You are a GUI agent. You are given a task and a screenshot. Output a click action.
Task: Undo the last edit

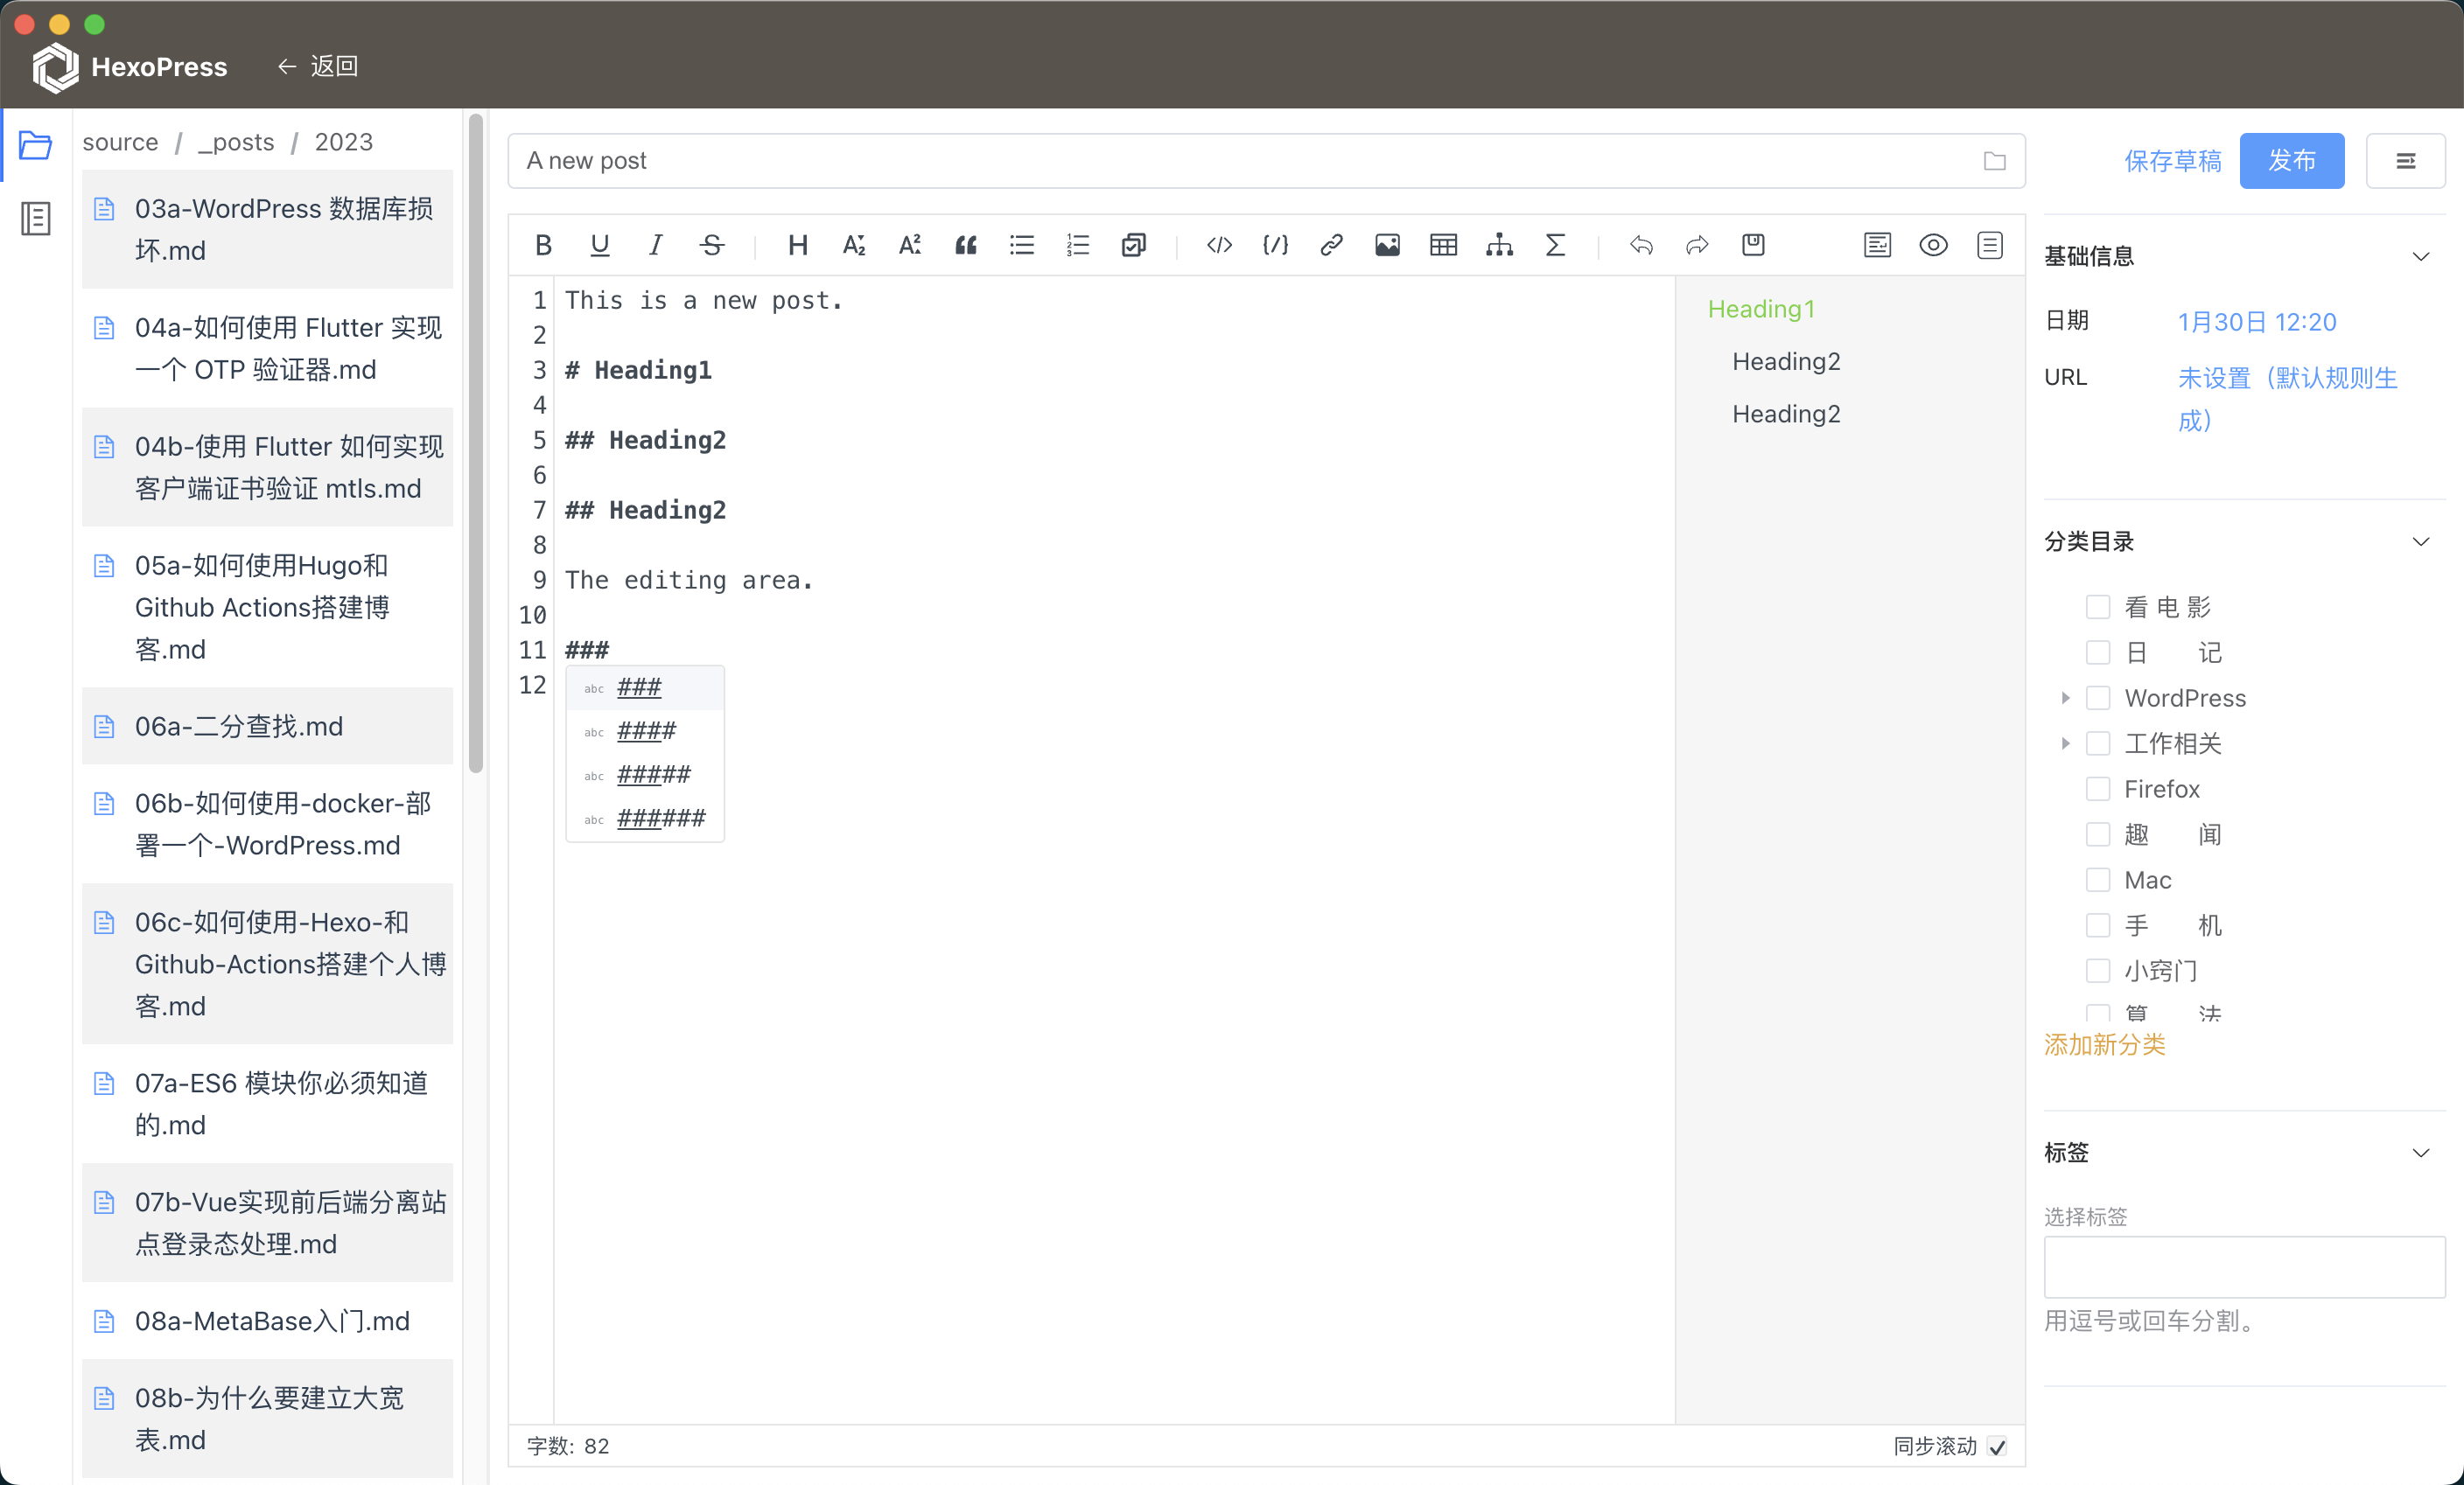click(x=1641, y=245)
